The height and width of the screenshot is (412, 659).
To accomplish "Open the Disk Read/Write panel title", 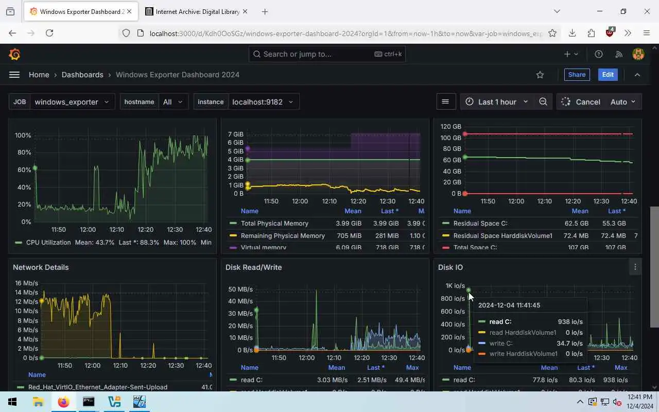I will click(254, 267).
